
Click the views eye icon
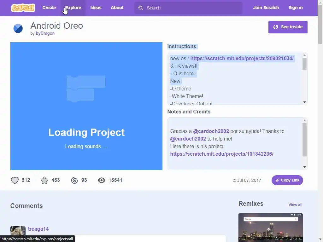(x=102, y=180)
